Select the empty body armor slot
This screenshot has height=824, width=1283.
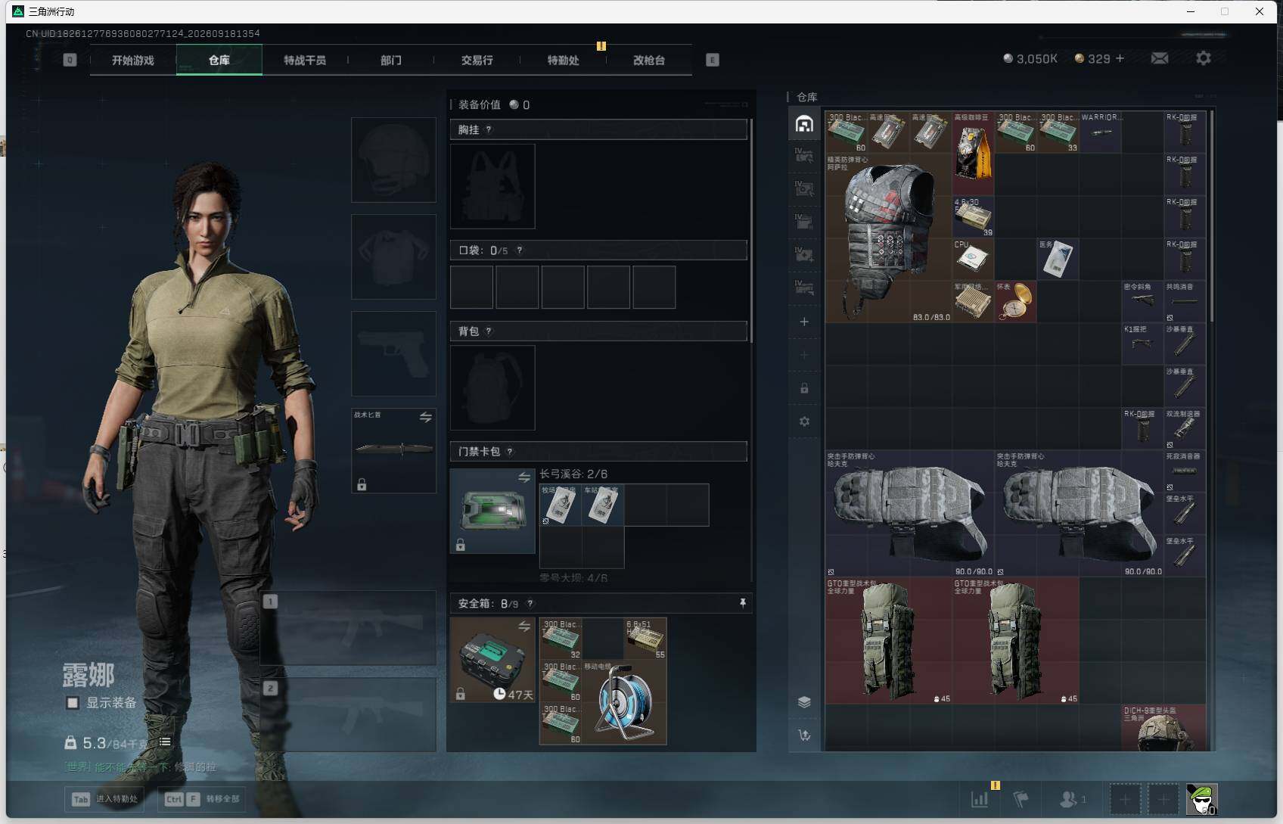(393, 257)
